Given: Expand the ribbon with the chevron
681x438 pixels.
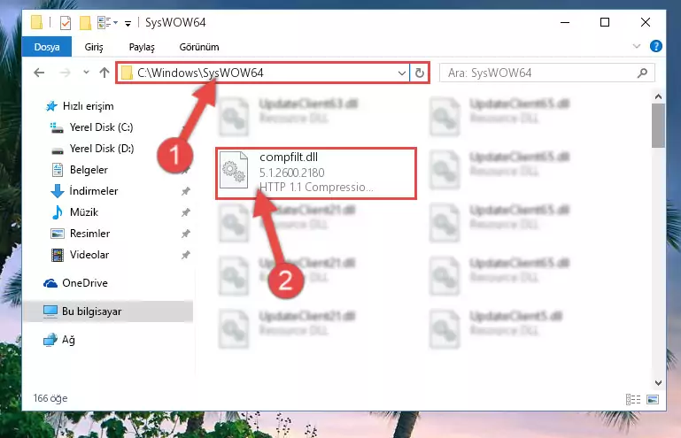Looking at the screenshot, I should pos(637,46).
